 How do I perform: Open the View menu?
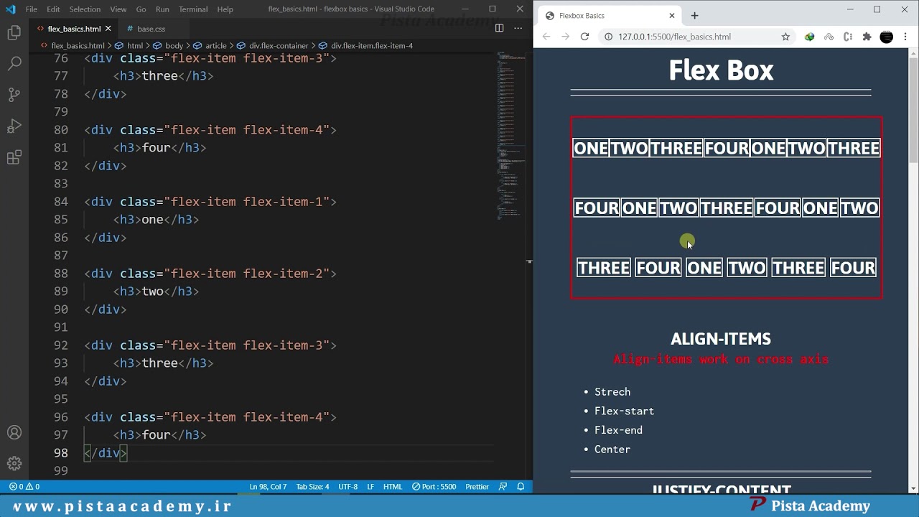pos(118,9)
